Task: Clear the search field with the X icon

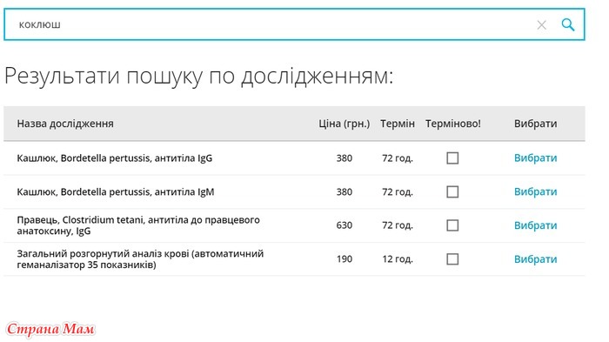Action: (x=541, y=25)
